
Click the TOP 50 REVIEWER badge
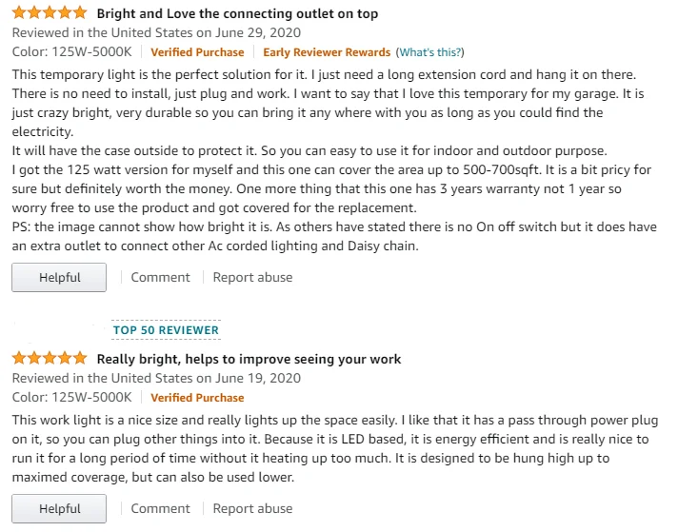(x=166, y=330)
